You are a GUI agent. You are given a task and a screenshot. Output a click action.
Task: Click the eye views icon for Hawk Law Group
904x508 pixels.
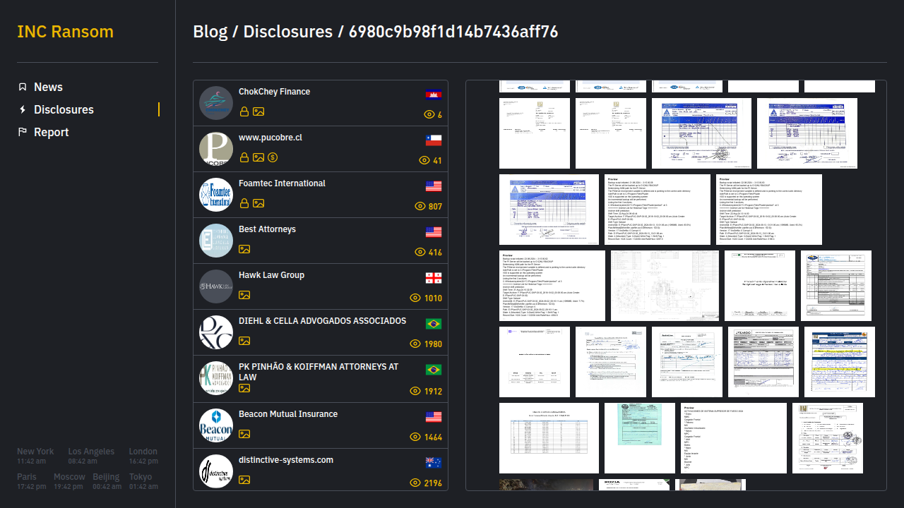[x=415, y=298]
